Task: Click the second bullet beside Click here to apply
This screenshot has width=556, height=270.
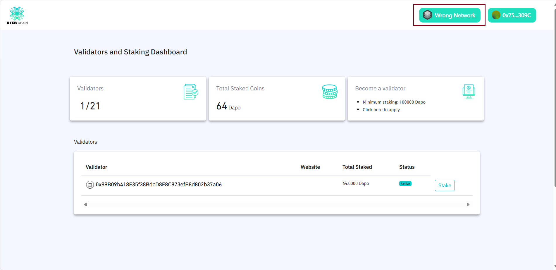Action: pos(358,109)
